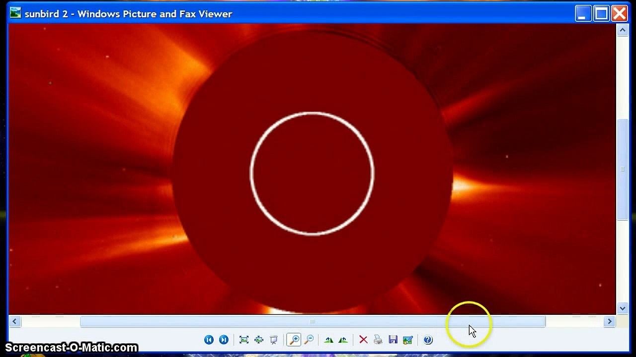Go to the next image
636x357 pixels.
click(x=224, y=340)
